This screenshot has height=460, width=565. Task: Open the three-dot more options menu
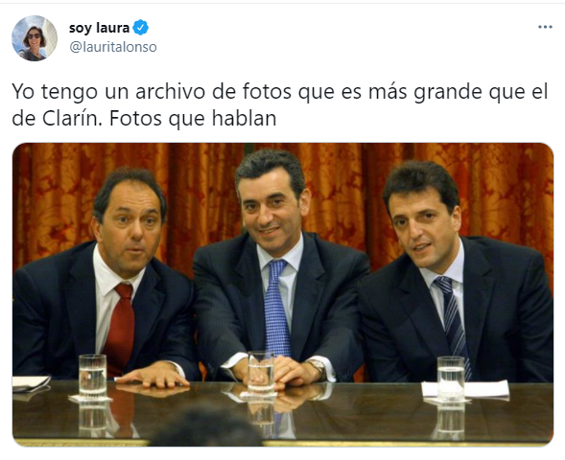545,27
